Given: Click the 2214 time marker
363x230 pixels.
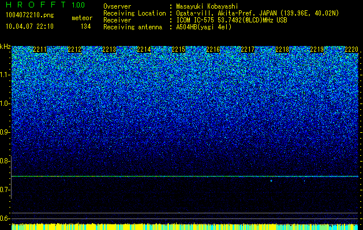Looking at the screenshot, I should tap(144, 49).
